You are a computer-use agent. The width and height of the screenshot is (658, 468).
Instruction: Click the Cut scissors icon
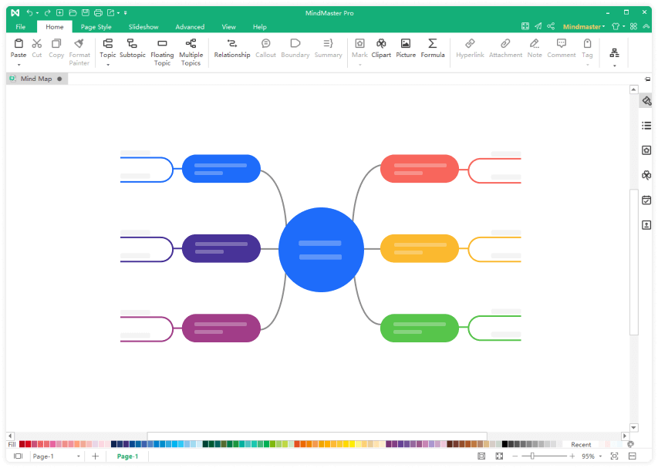37,44
